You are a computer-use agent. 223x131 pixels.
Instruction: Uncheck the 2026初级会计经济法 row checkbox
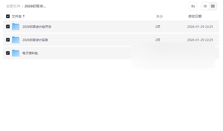pos(8,27)
